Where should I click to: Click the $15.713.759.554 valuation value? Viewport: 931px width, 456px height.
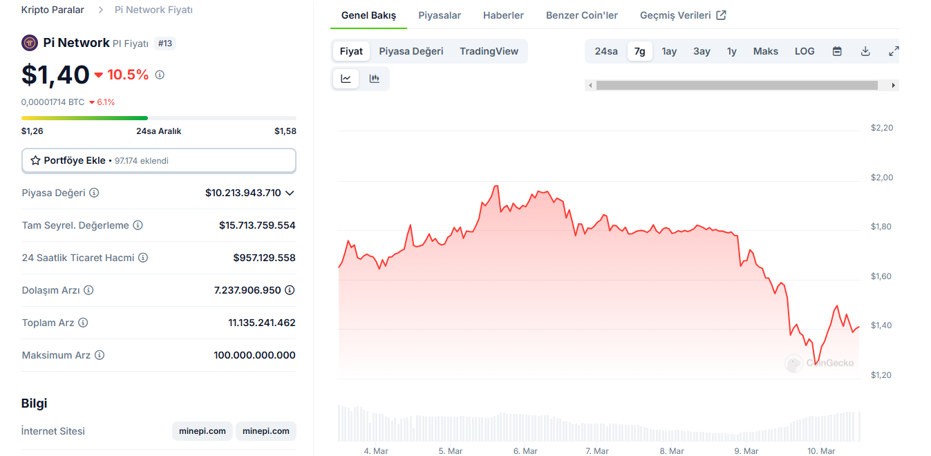[257, 225]
